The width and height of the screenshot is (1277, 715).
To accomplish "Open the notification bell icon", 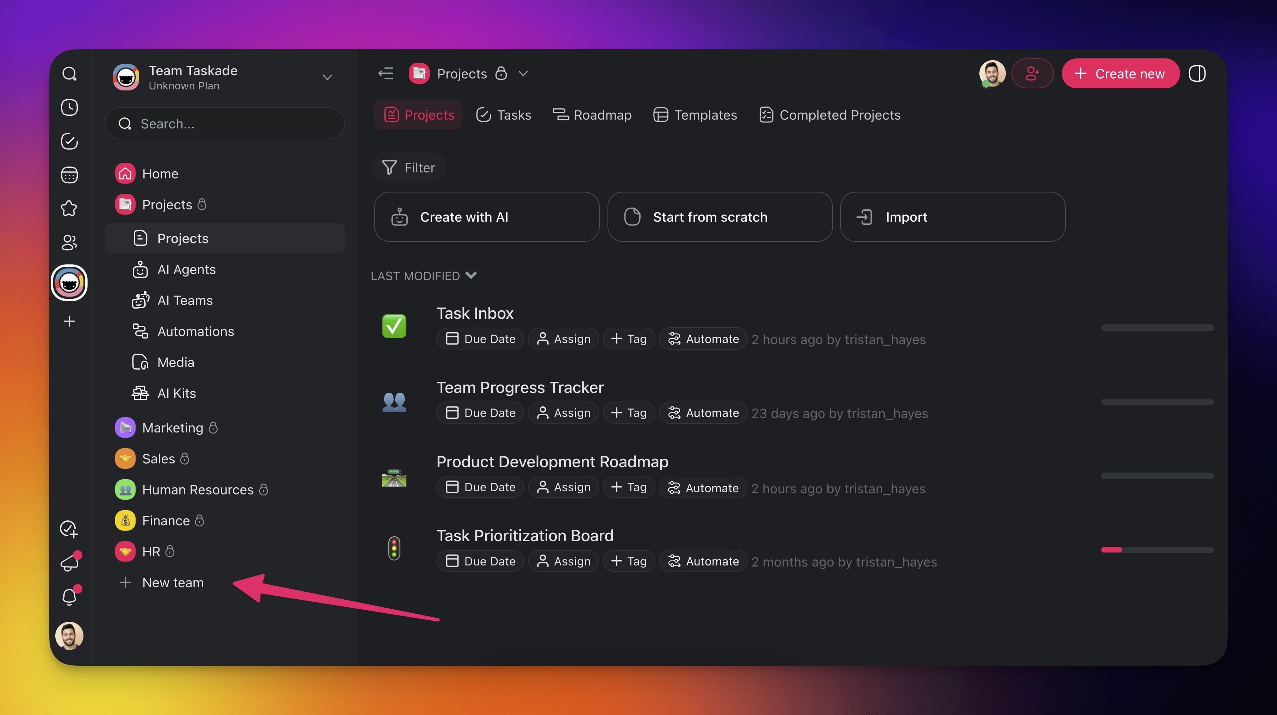I will [69, 597].
